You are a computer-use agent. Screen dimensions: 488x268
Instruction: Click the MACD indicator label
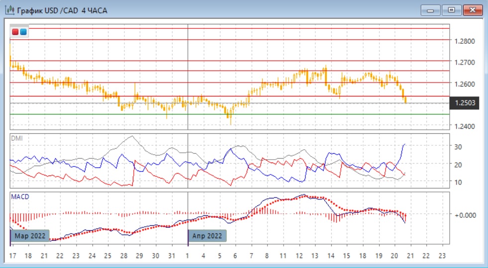(20, 197)
